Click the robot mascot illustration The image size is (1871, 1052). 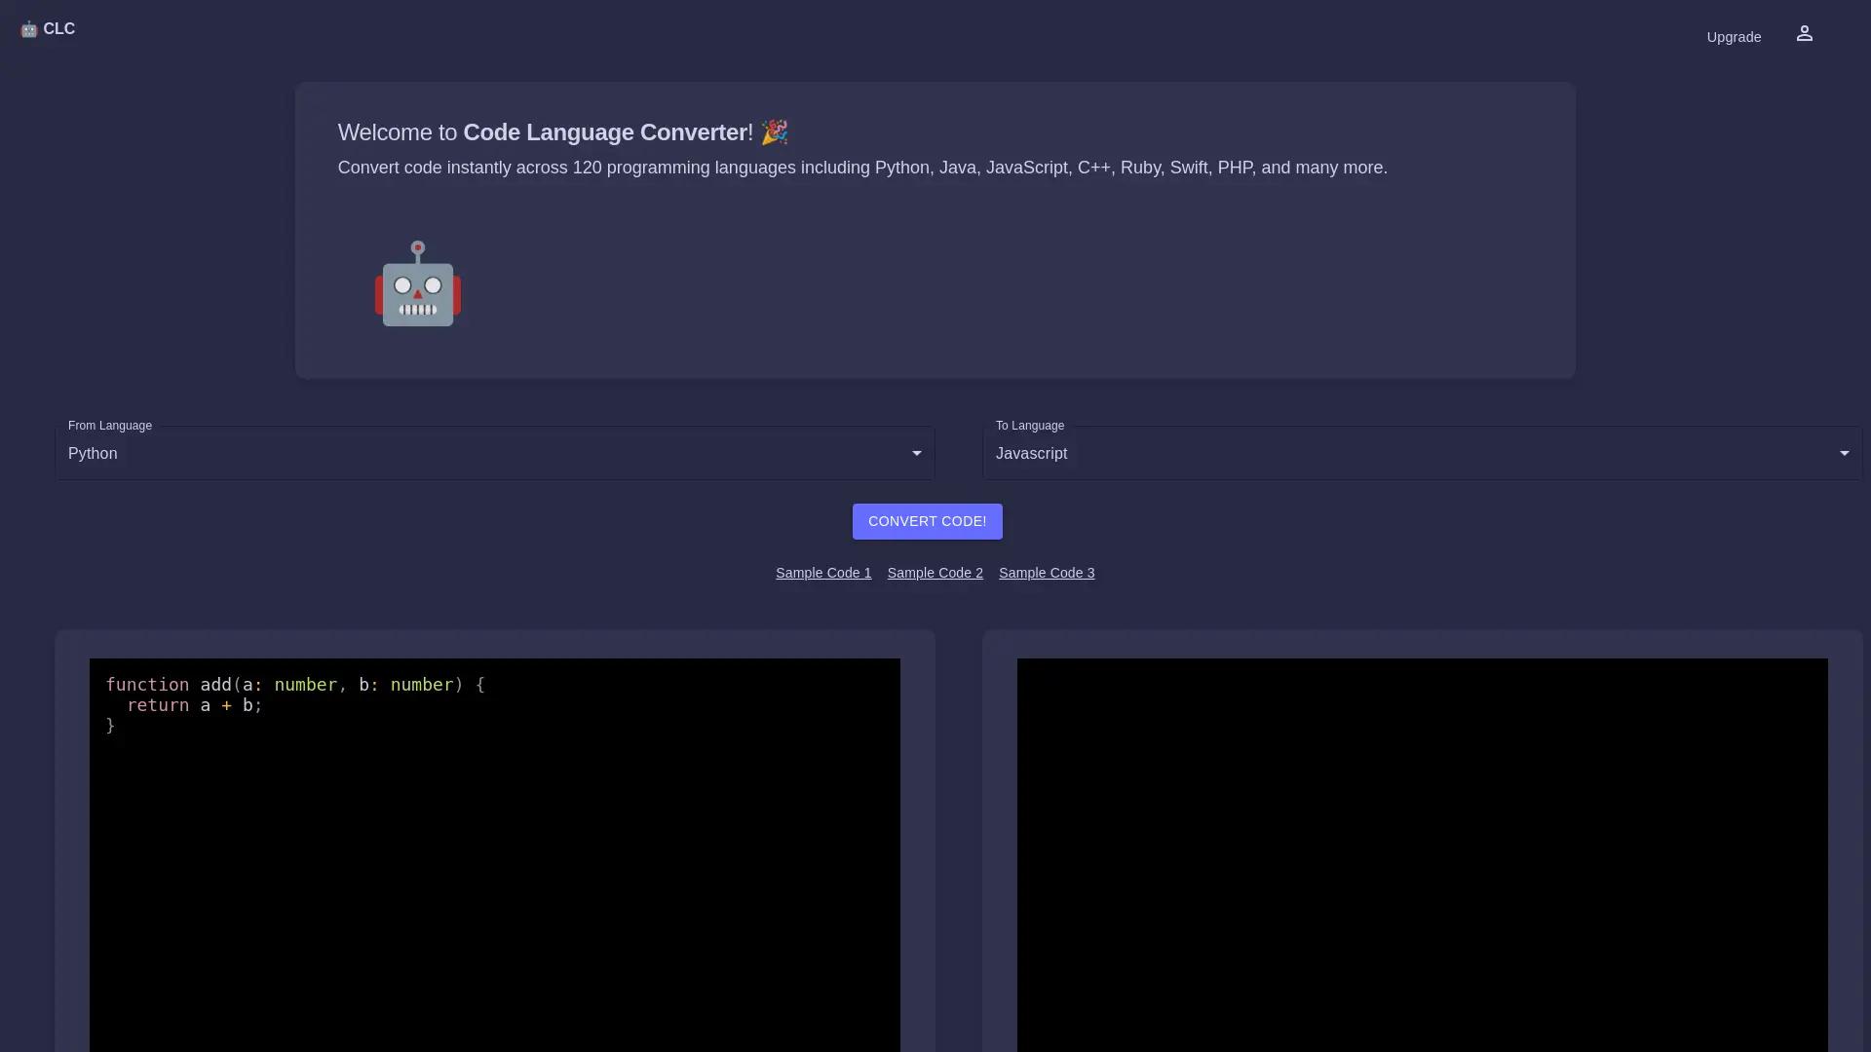pyautogui.click(x=417, y=283)
